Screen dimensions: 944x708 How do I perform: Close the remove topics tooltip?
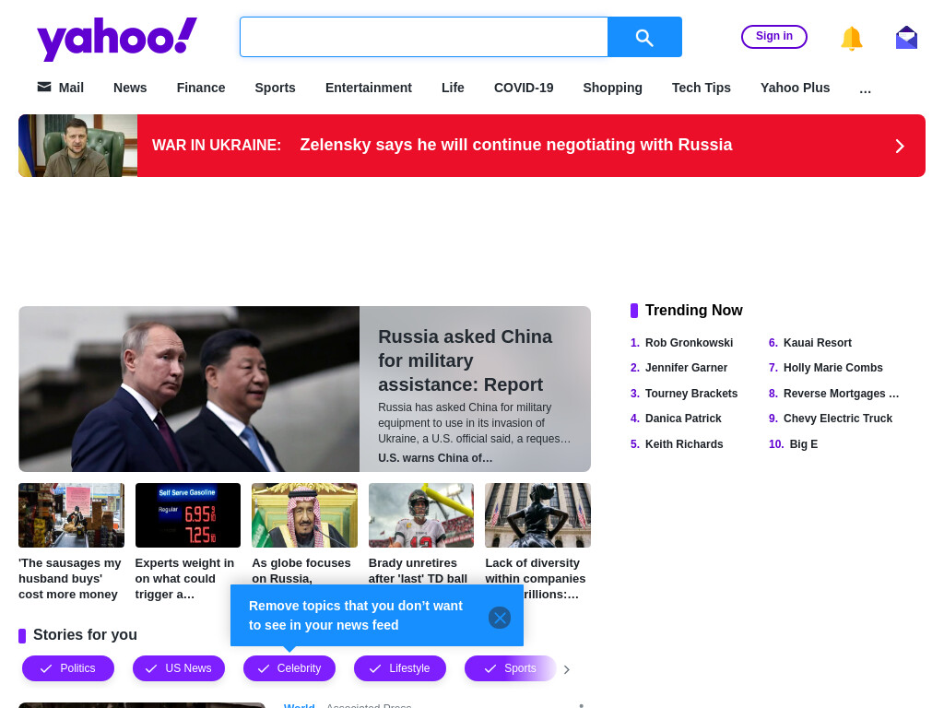pos(500,618)
